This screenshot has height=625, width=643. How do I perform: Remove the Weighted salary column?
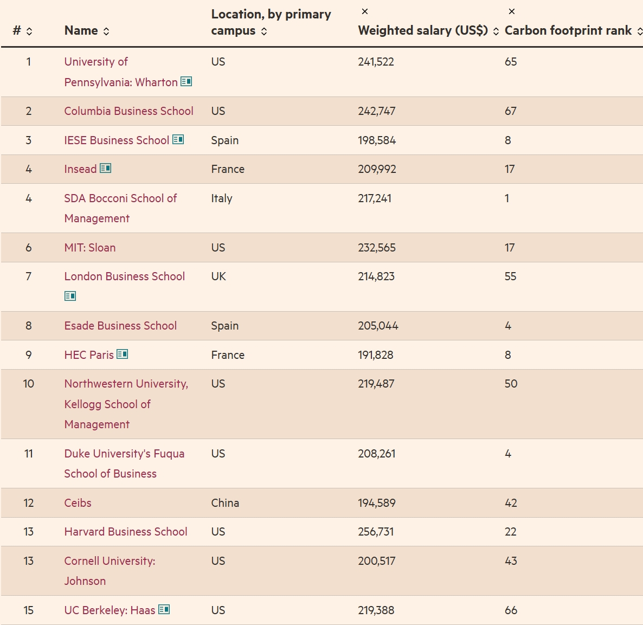coord(364,11)
